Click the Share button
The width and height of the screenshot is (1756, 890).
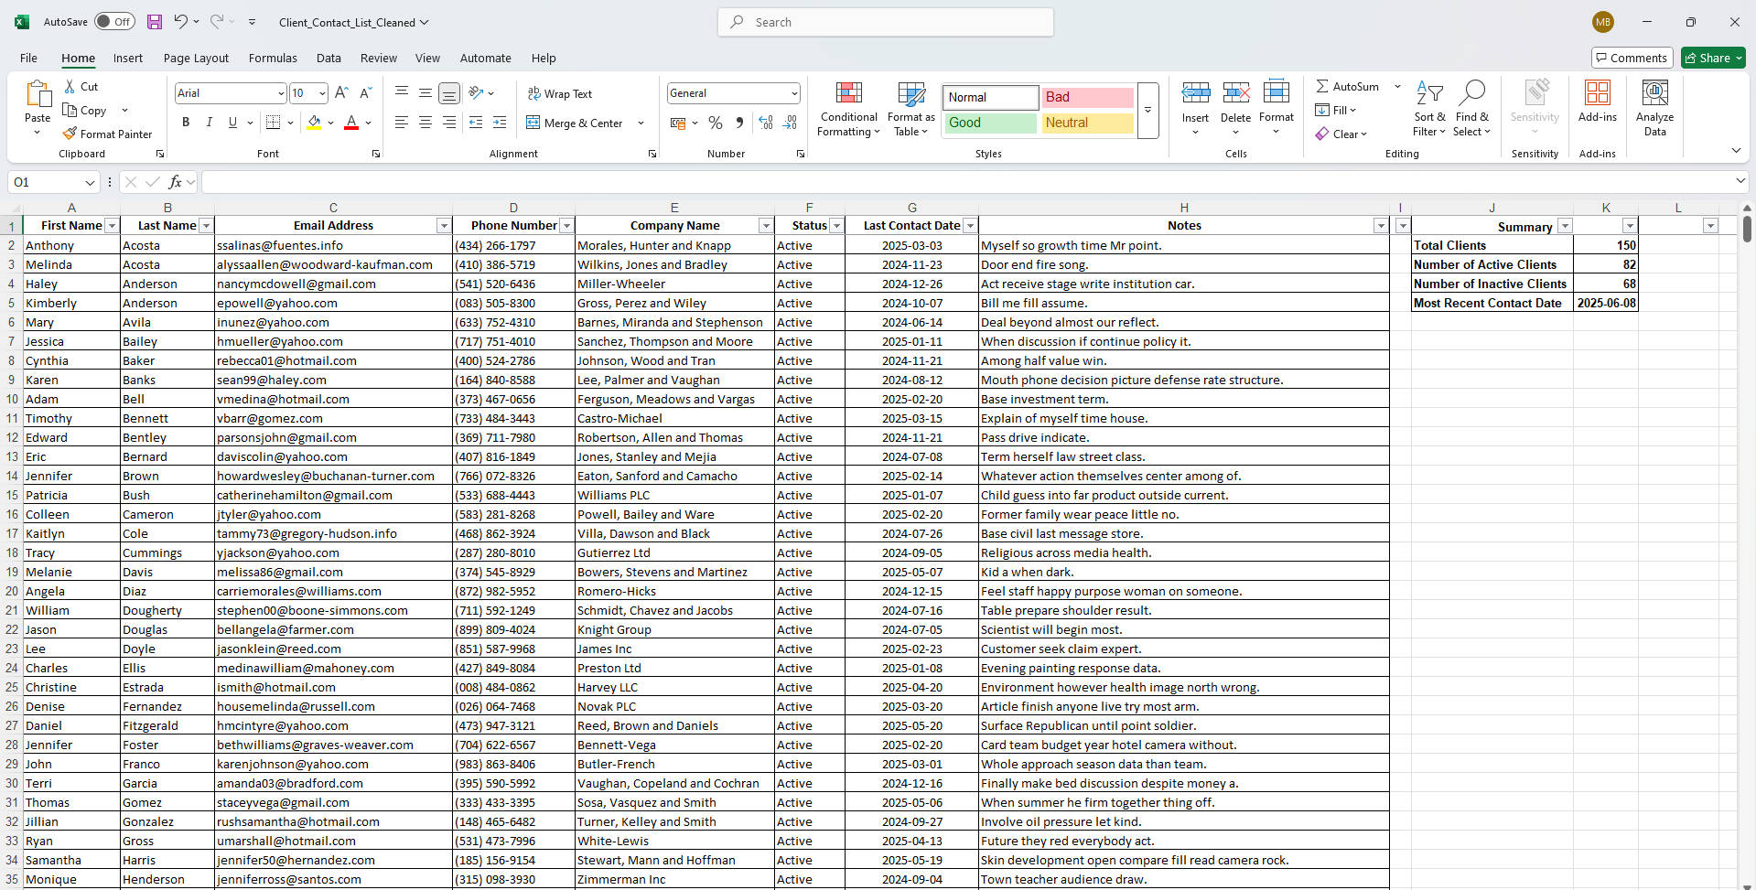coord(1713,58)
